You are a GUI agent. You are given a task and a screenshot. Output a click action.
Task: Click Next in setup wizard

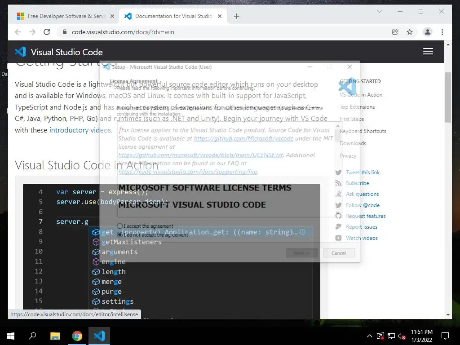(x=302, y=253)
